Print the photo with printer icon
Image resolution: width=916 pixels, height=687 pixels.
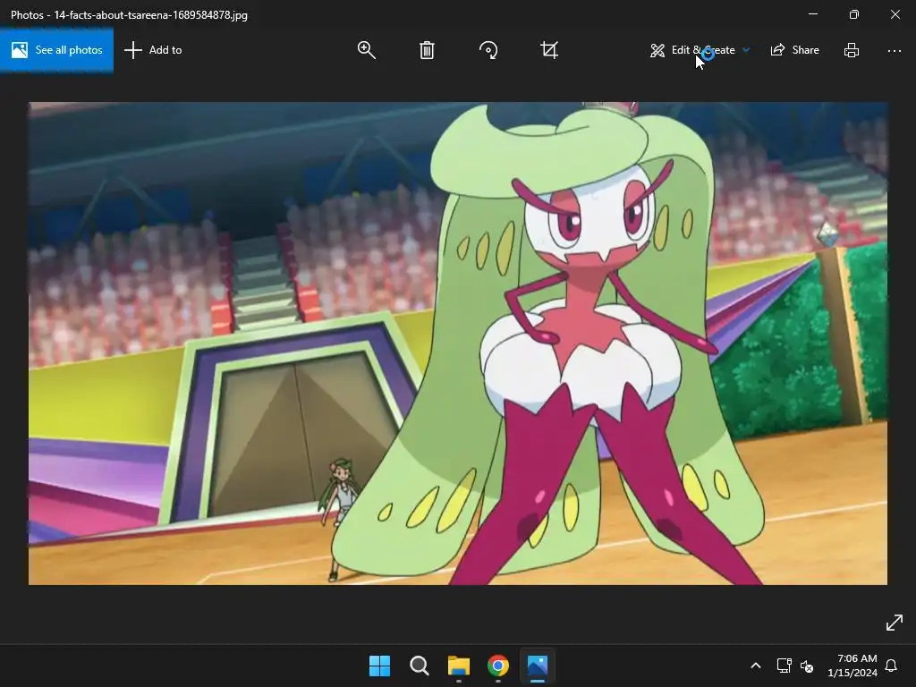pos(852,50)
